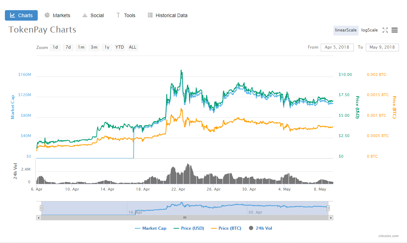Click the navigator scrollbar right arrow
This screenshot has height=243, width=407.
coord(331,218)
